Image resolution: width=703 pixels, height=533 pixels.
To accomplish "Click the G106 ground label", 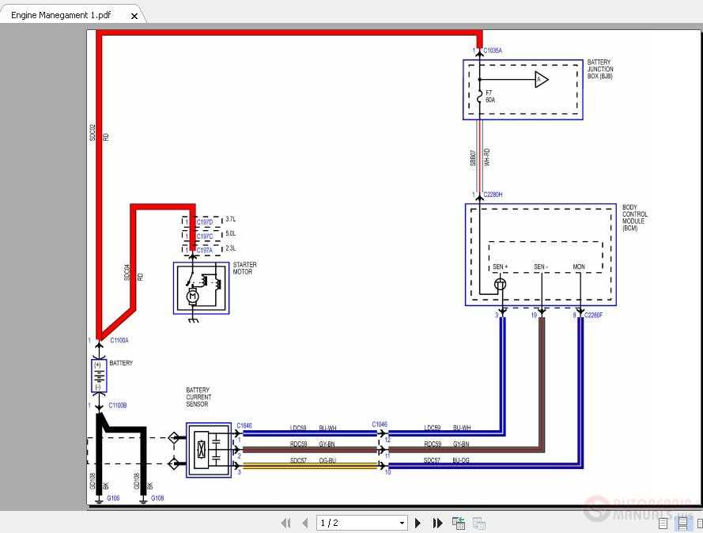I will (113, 498).
